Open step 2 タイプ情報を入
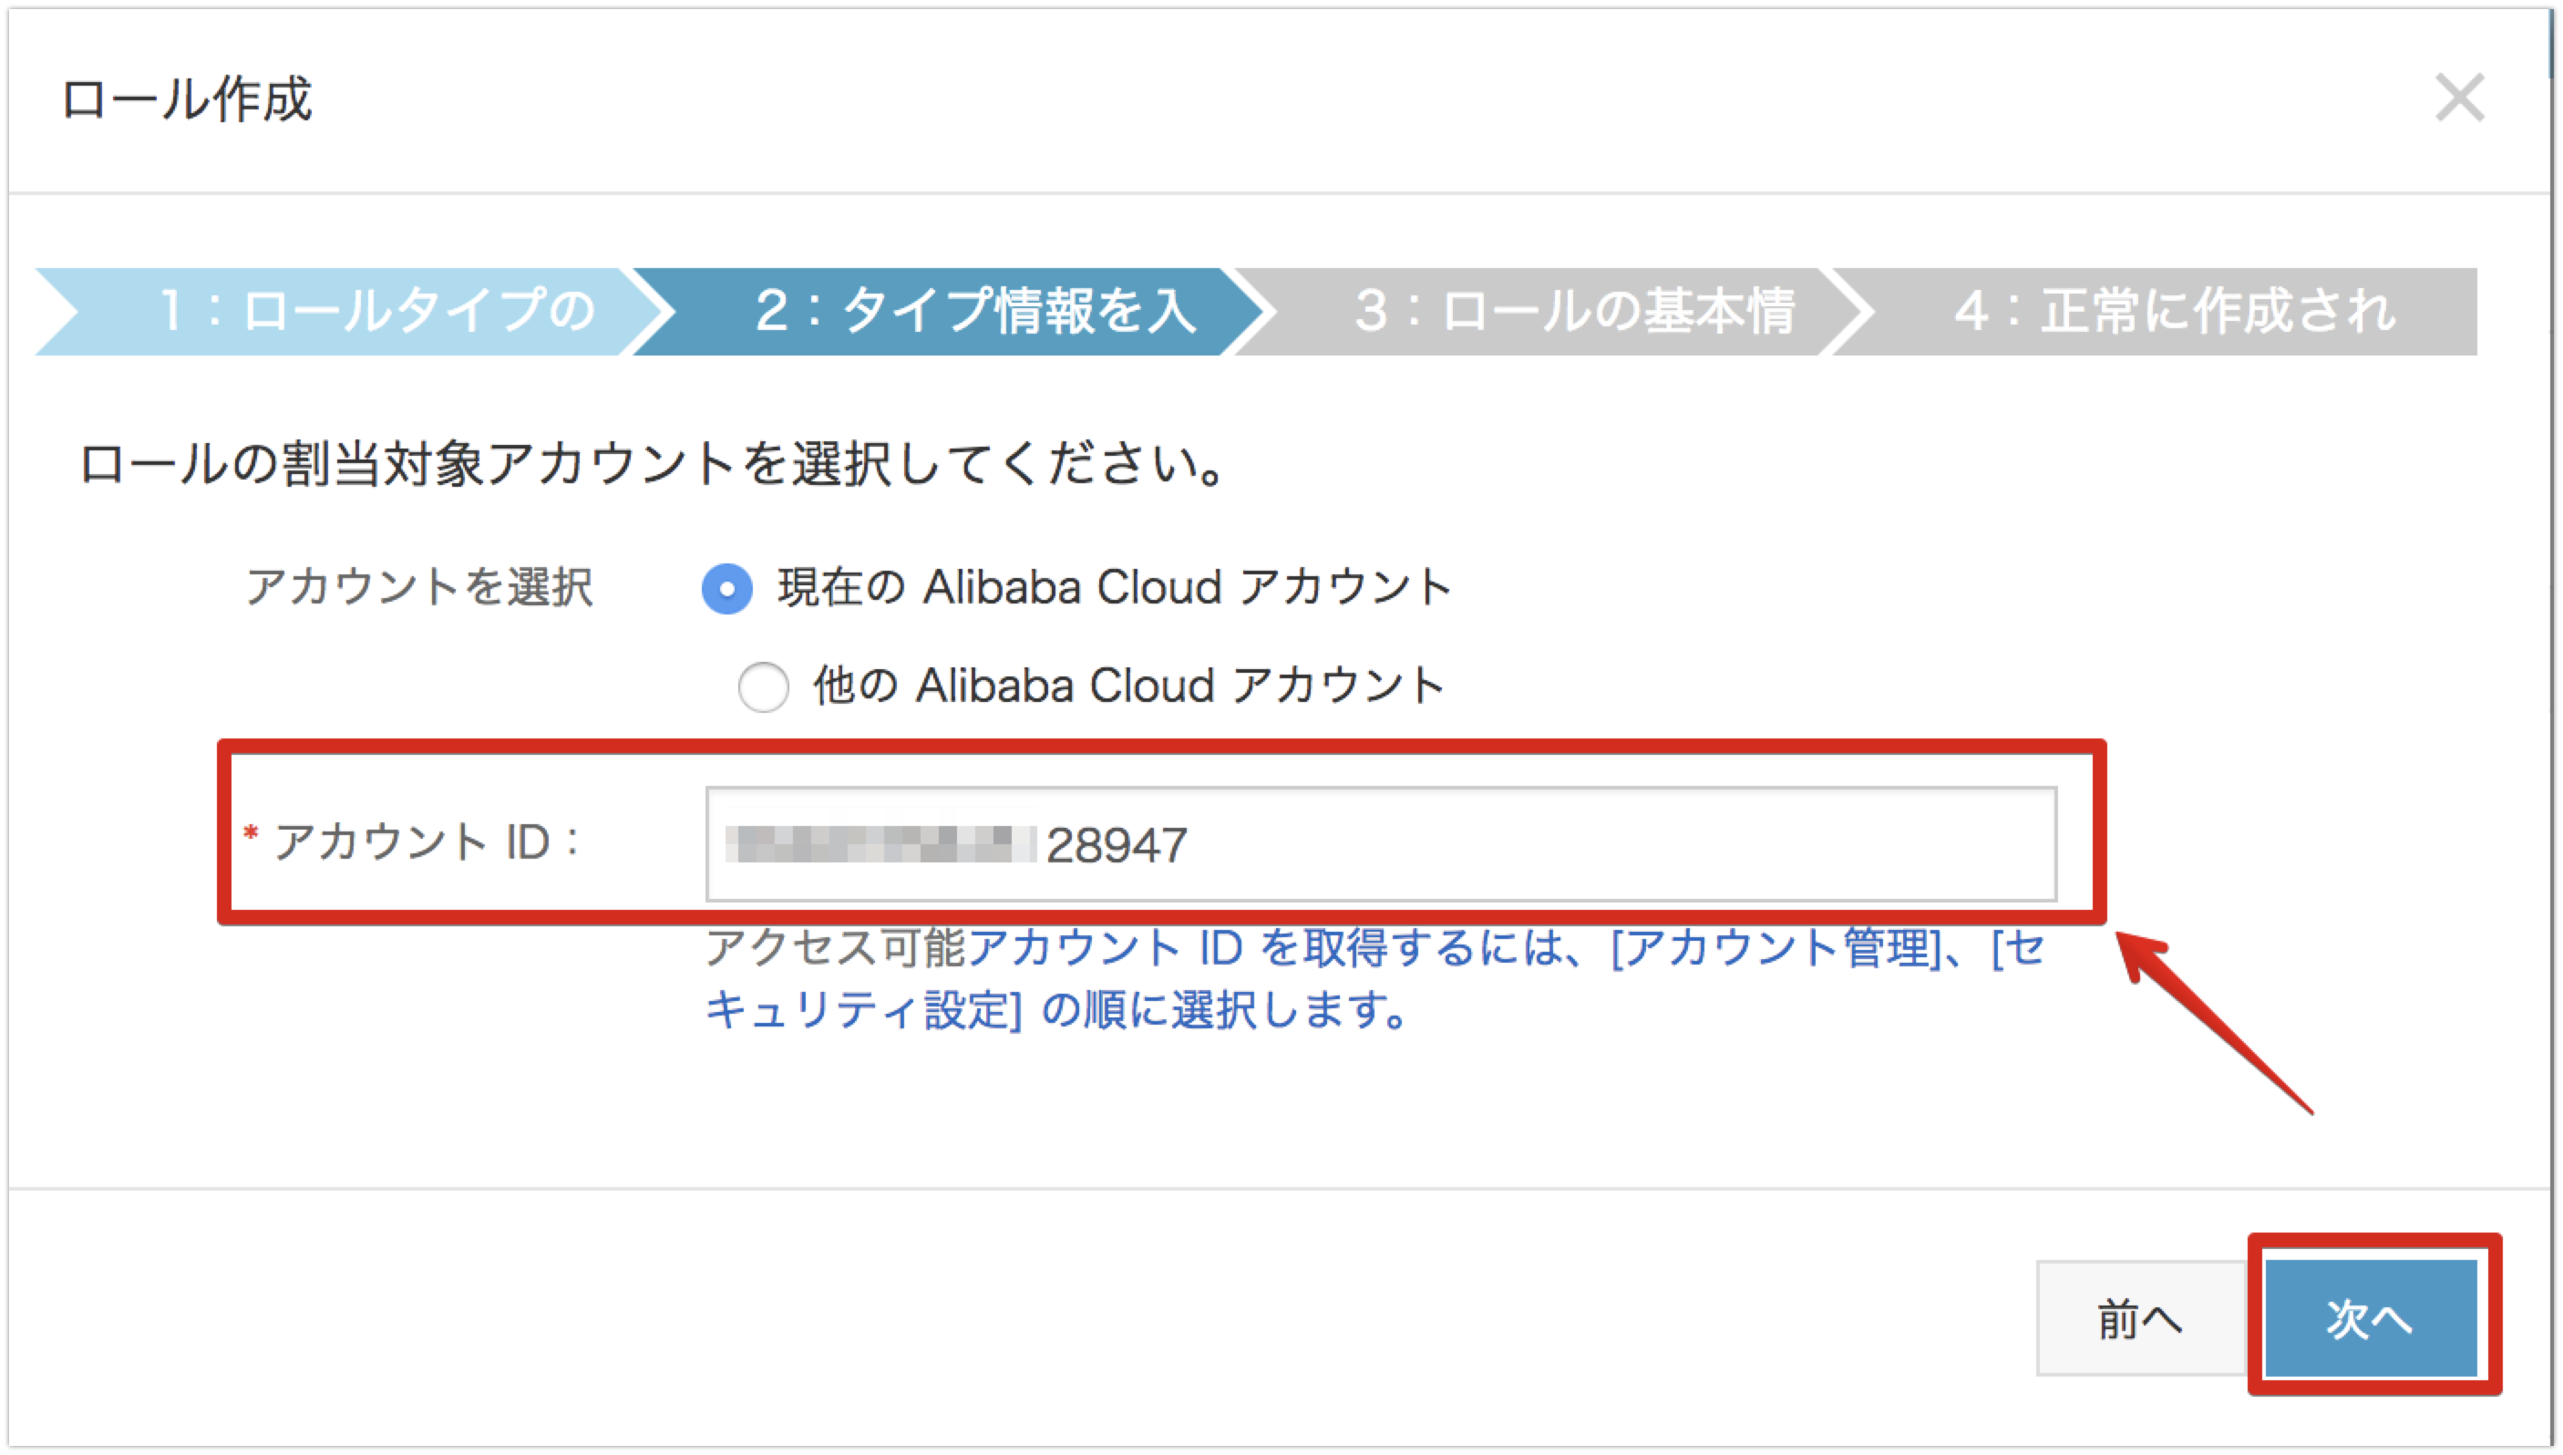Image resolution: width=2563 pixels, height=1455 pixels. click(x=959, y=311)
